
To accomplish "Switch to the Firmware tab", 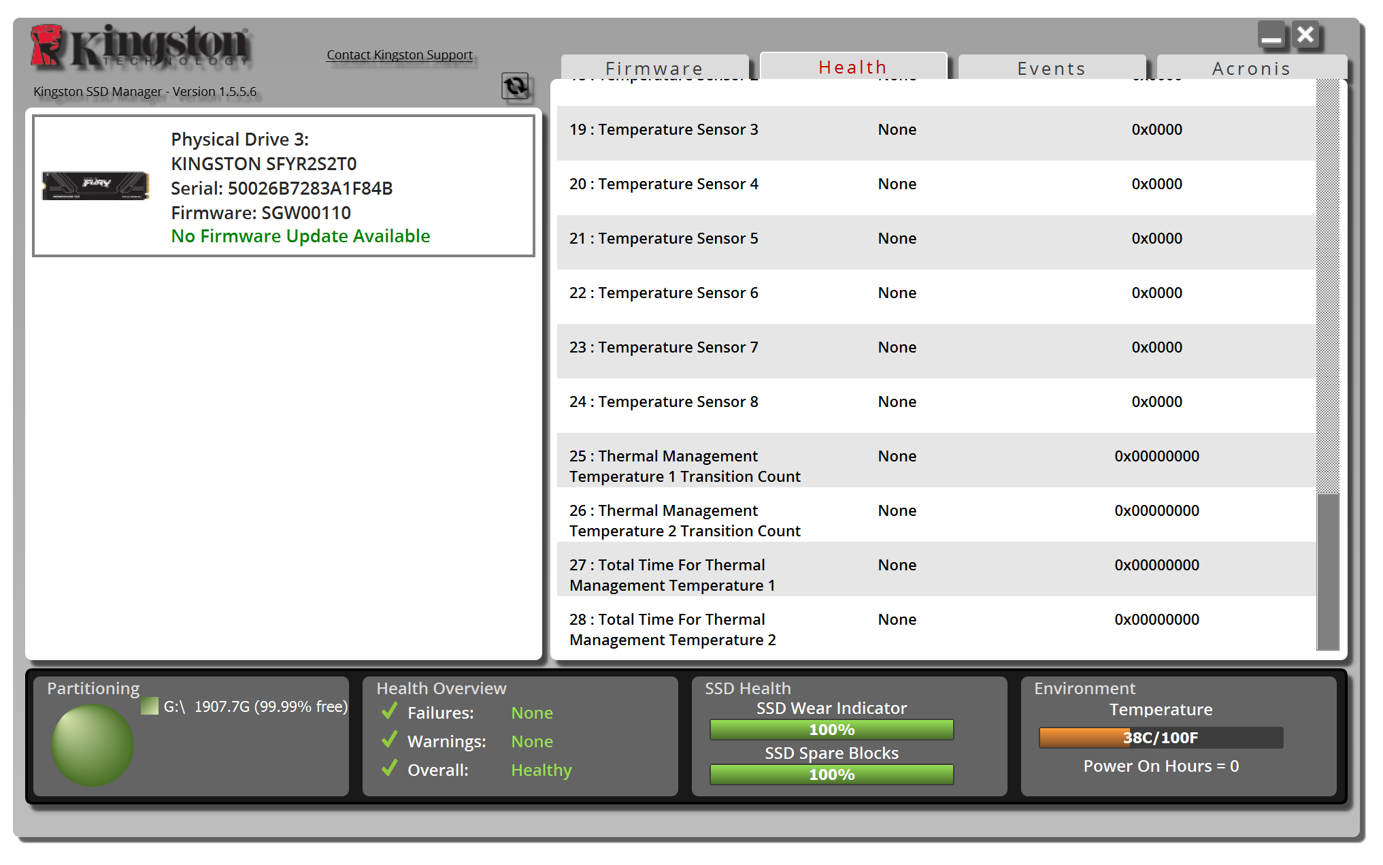I will 654,68.
